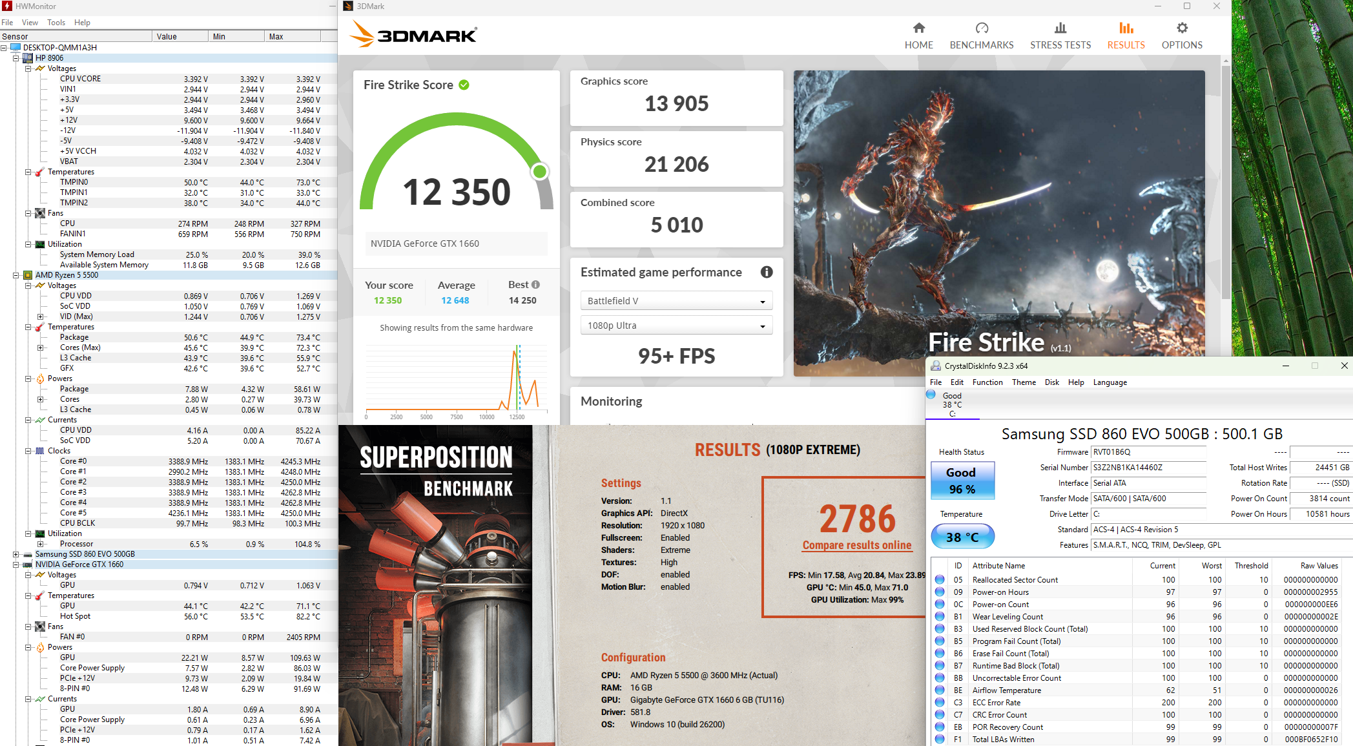Open the Battlefield V game dropdown
The width and height of the screenshot is (1353, 746).
(x=676, y=301)
